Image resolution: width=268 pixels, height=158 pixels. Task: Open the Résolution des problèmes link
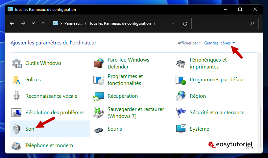pyautogui.click(x=55, y=113)
